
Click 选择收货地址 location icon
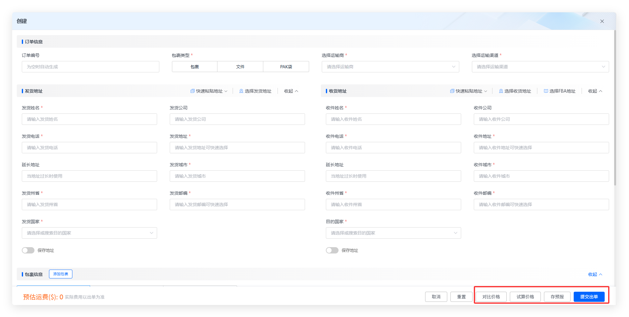pos(501,91)
